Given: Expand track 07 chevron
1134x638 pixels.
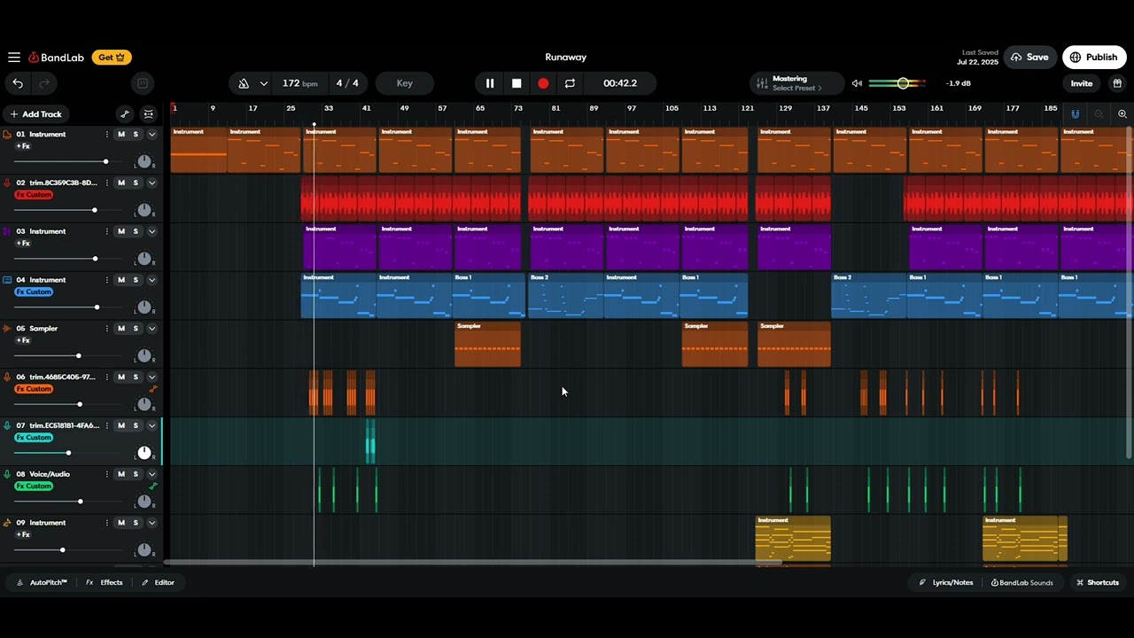Looking at the screenshot, I should click(151, 426).
